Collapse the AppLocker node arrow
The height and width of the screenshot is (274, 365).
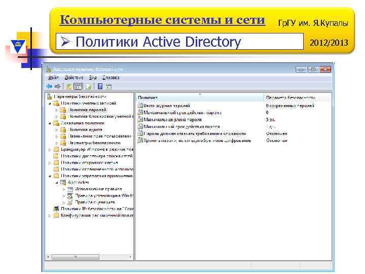[57, 183]
